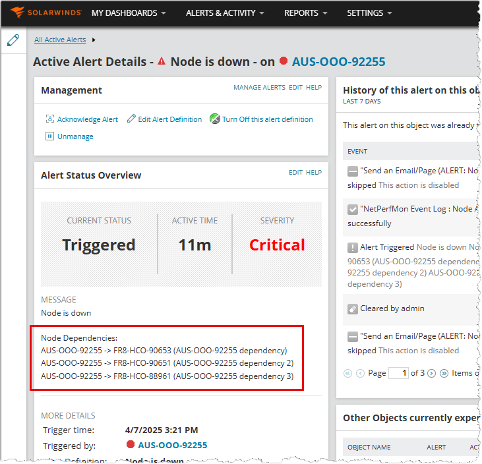Viewport: 482px width, 464px height.
Task: Click the Edit Alert Definition pencil icon
Action: tap(131, 119)
